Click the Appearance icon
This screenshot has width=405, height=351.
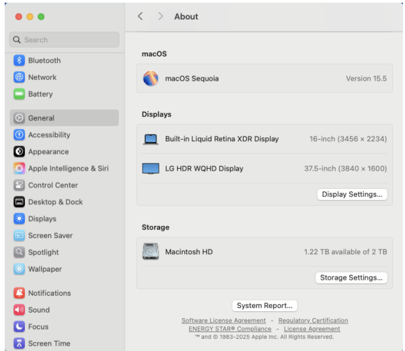[x=19, y=151]
